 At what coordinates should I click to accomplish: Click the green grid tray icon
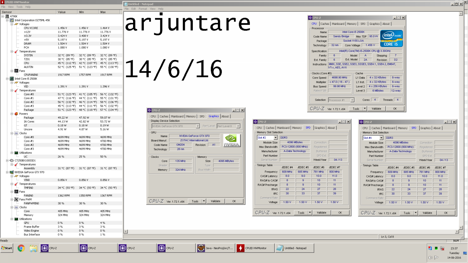click(x=436, y=248)
